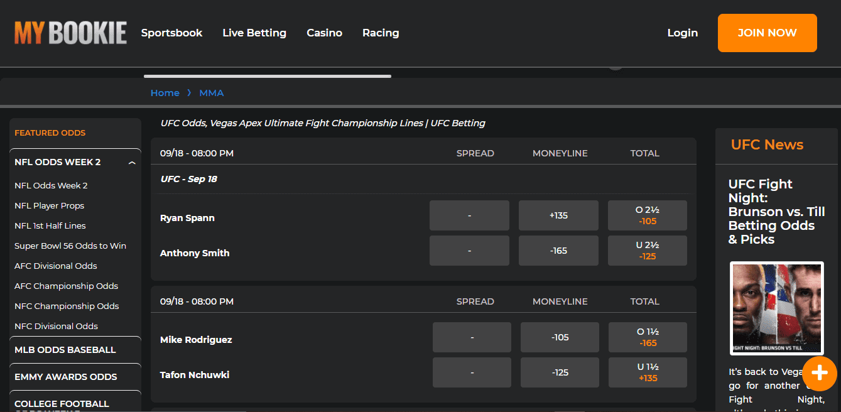Click the horizontal scrollbar under the navigation
The width and height of the screenshot is (841, 412).
pyautogui.click(x=267, y=76)
